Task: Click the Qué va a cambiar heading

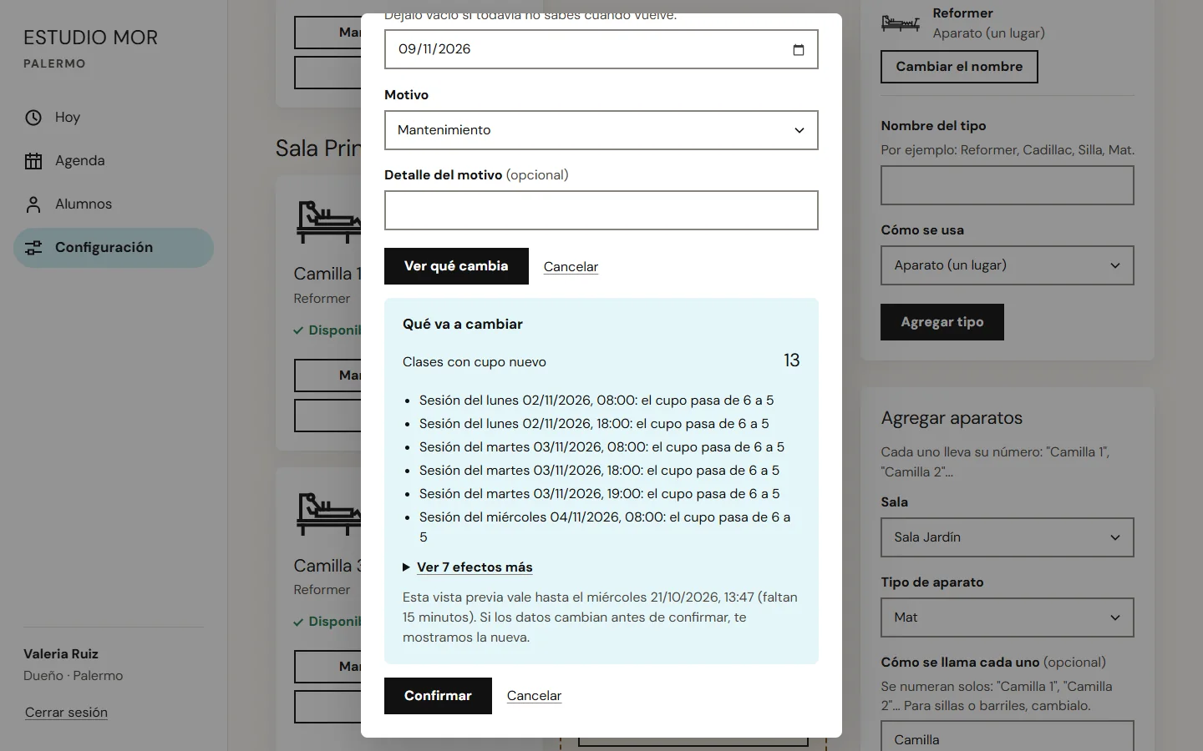Action: click(x=463, y=325)
